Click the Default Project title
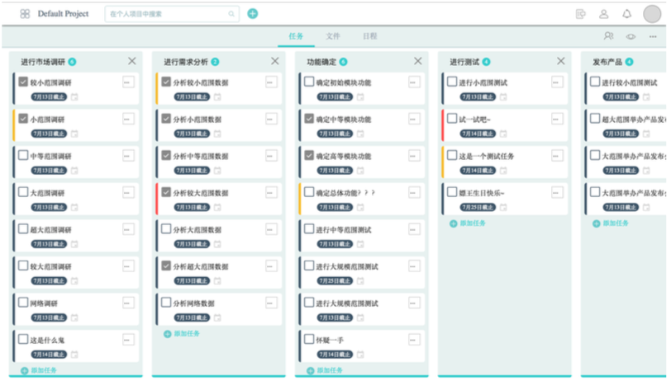 [64, 14]
